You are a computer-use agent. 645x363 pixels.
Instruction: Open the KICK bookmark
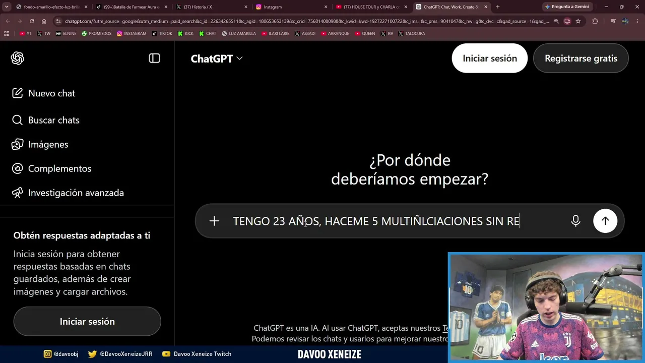pos(185,34)
